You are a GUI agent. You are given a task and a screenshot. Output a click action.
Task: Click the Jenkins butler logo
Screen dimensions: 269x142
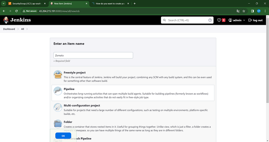6,20
